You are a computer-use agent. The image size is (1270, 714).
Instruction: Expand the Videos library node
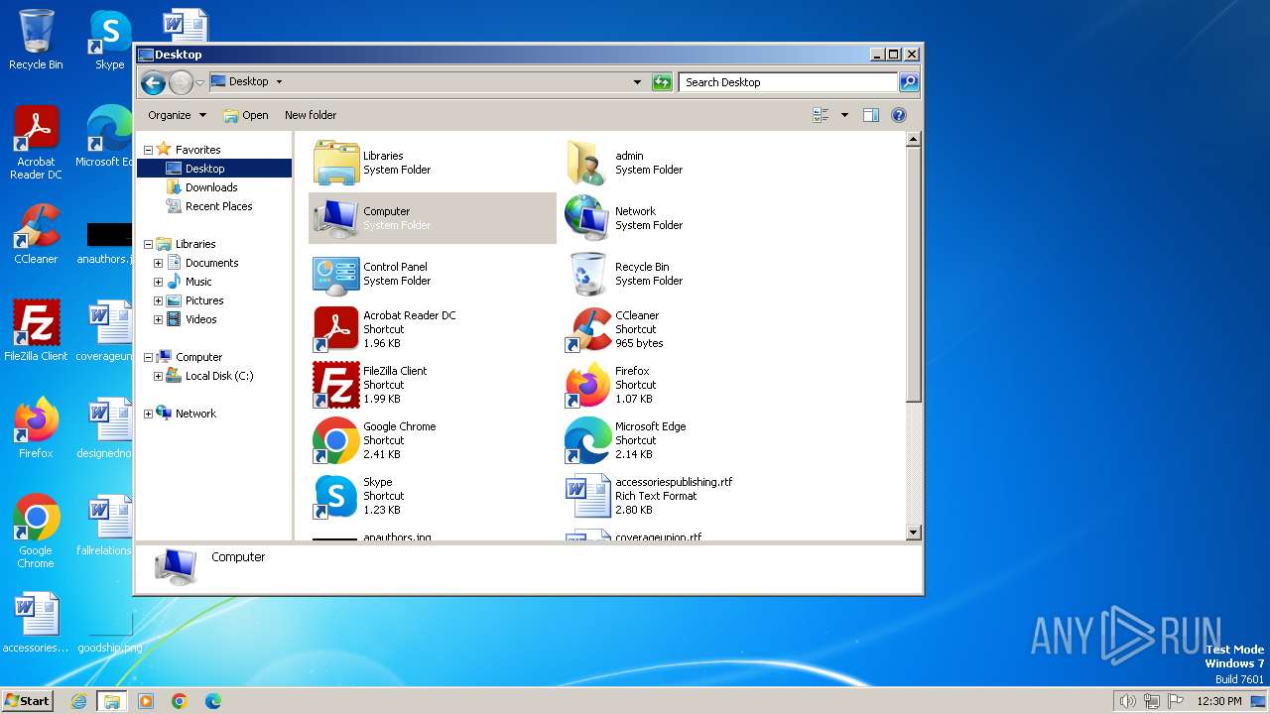click(x=158, y=319)
